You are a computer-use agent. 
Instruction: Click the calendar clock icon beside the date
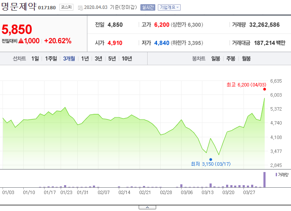[80, 8]
